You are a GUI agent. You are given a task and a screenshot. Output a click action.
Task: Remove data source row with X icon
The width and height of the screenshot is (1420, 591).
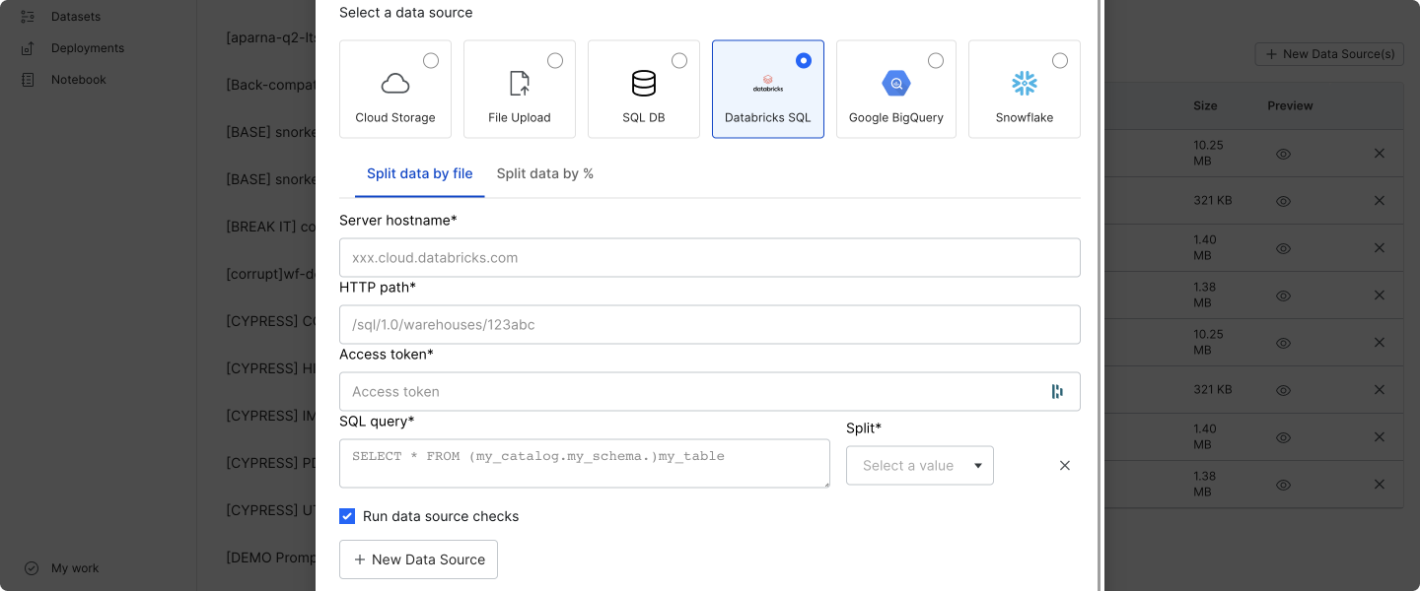coord(1065,466)
